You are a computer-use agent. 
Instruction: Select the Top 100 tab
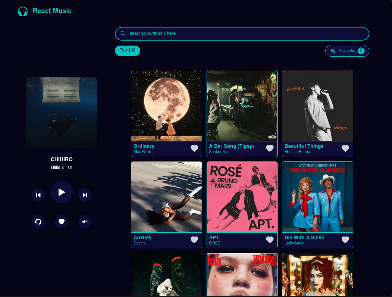(x=127, y=51)
